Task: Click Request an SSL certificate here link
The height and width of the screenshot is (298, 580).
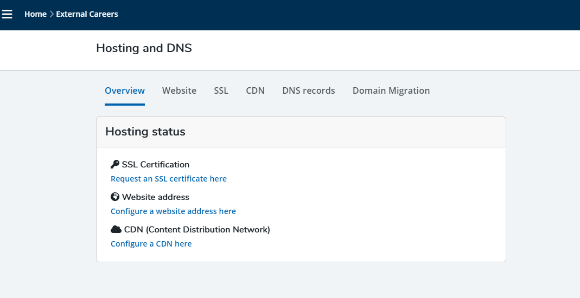Action: (169, 179)
